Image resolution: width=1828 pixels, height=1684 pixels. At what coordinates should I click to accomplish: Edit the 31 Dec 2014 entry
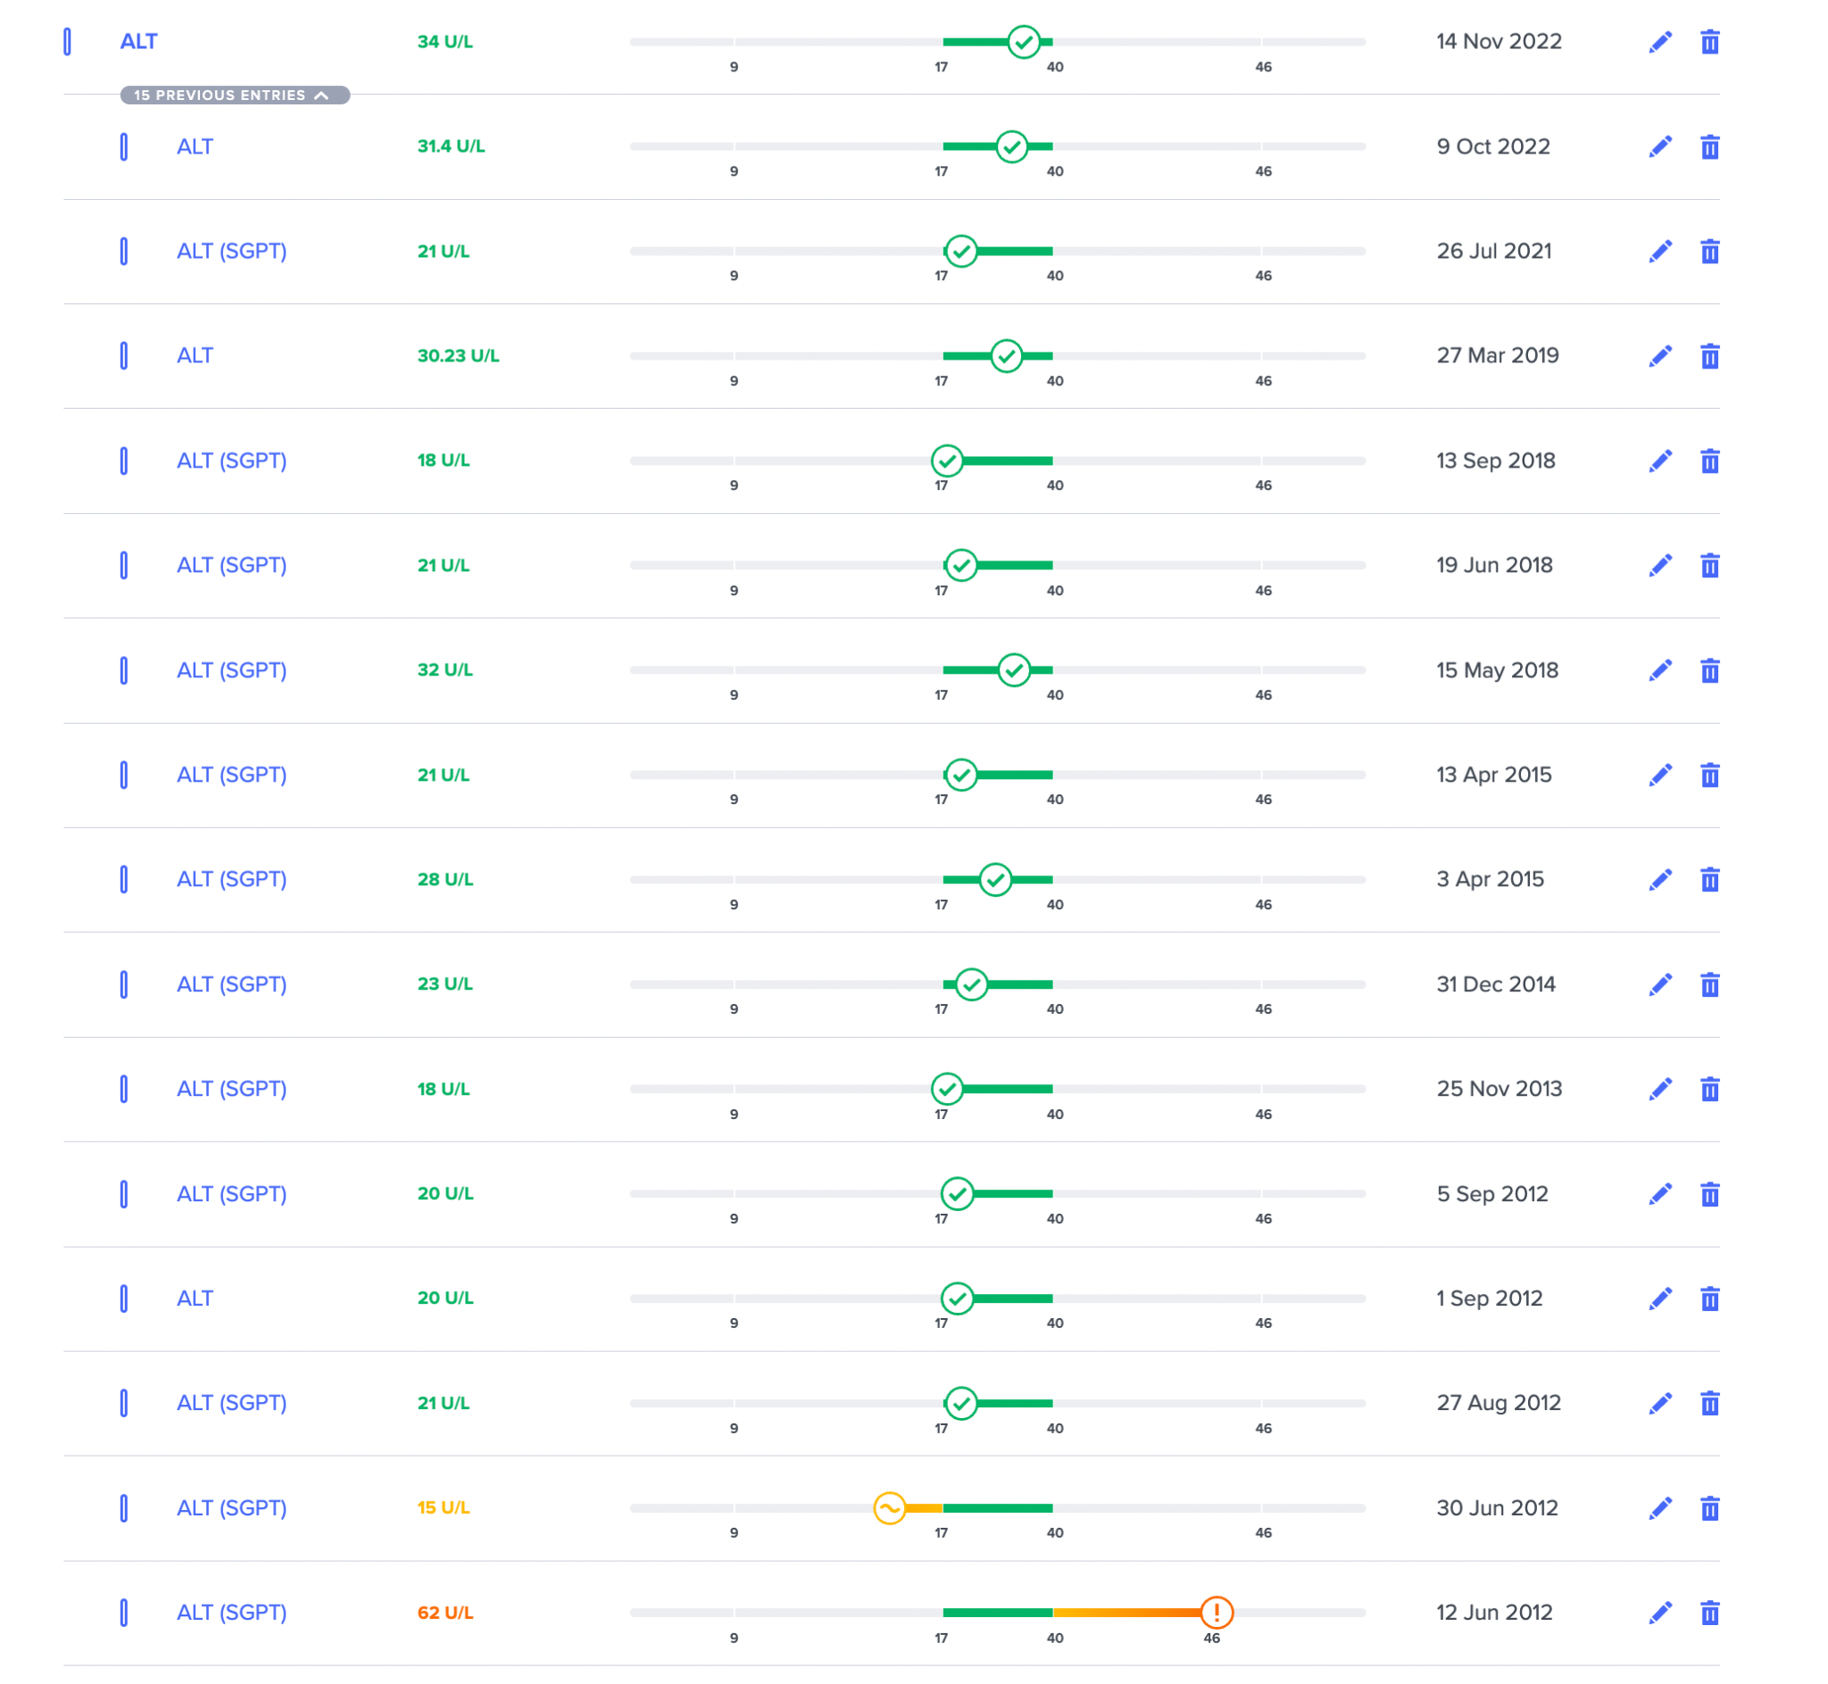click(1660, 985)
